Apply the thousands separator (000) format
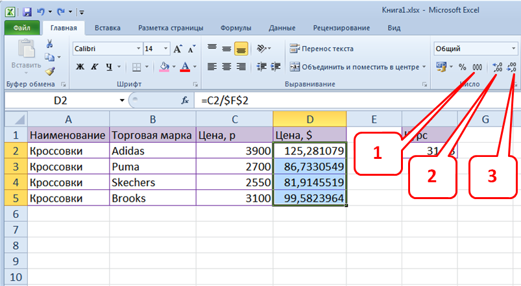 click(x=477, y=67)
